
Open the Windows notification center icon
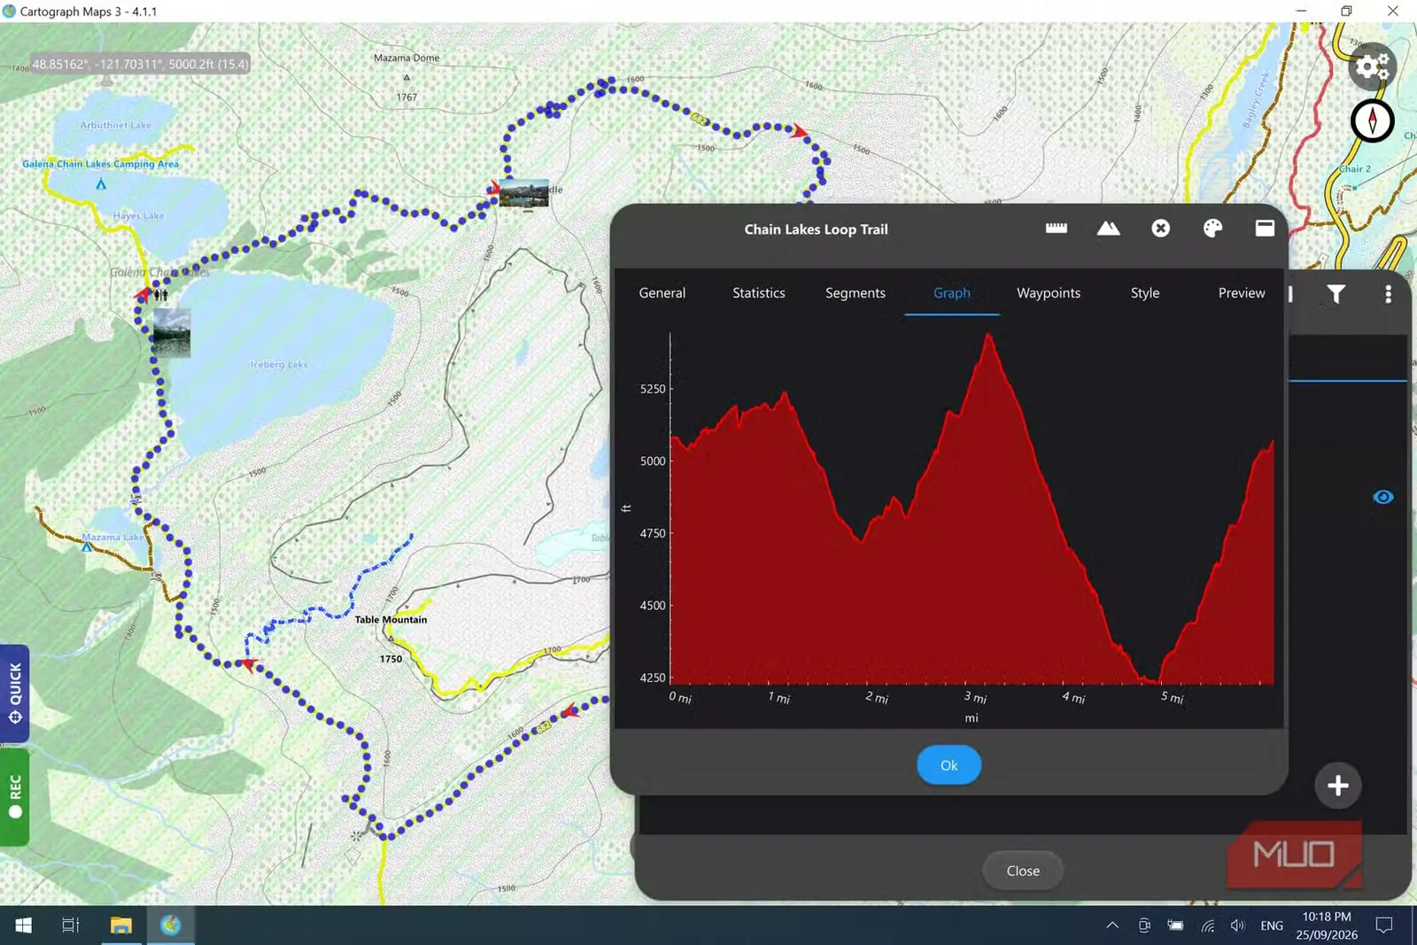point(1384,926)
